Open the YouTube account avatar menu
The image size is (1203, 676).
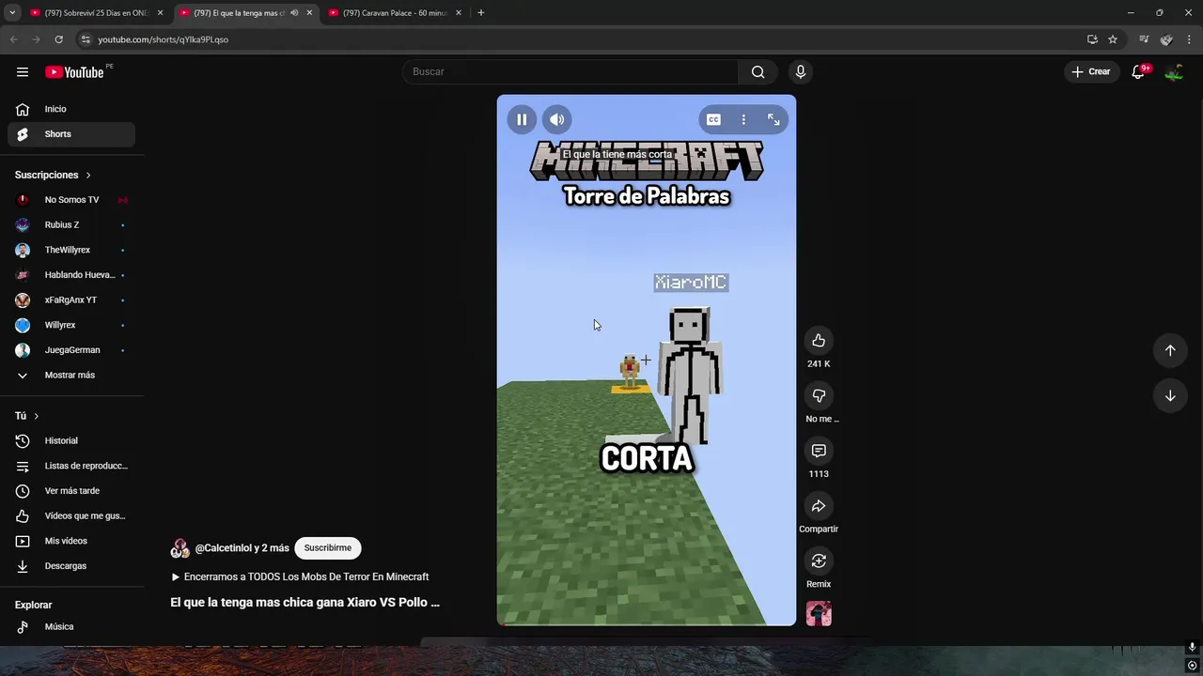coord(1174,71)
